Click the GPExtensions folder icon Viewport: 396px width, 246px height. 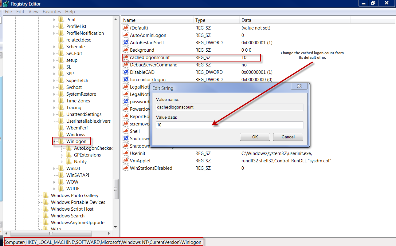pyautogui.click(x=69, y=155)
